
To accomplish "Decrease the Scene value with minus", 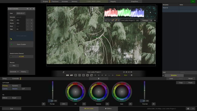I will [x=28, y=23].
